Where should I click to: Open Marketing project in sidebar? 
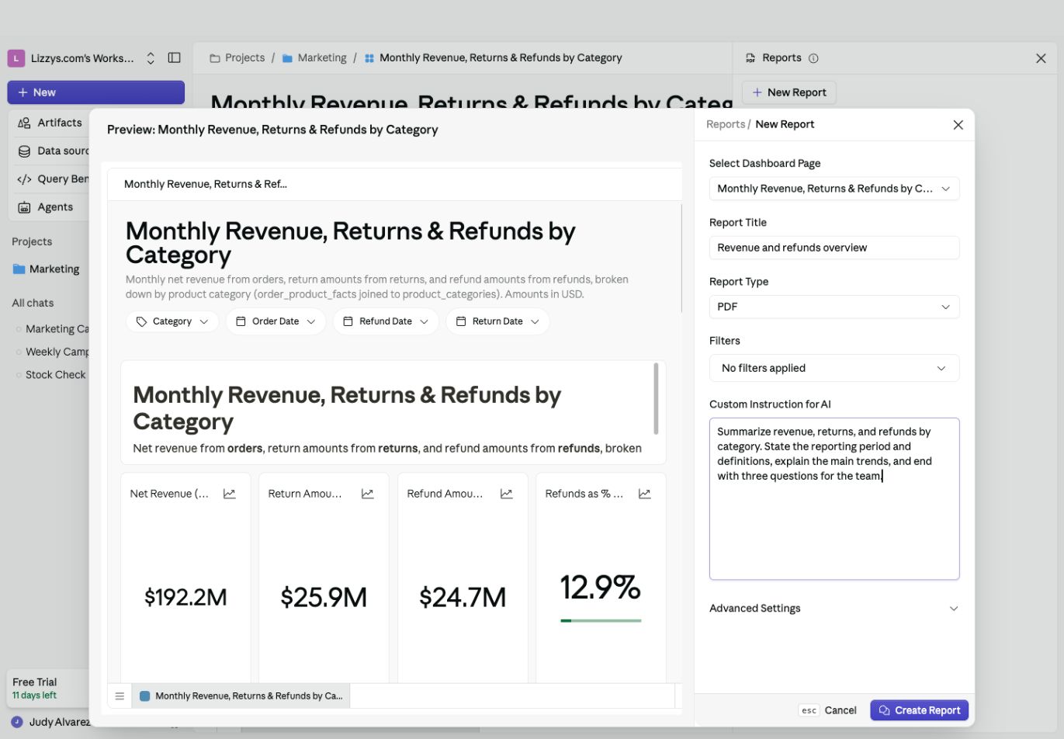tap(47, 269)
